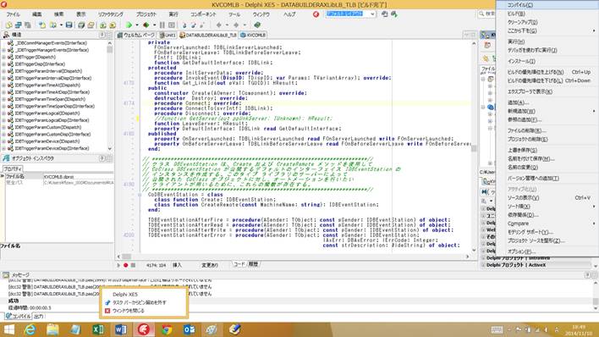Switch to the 履歴 tab under the editor
The image size is (599, 337).
(253, 264)
